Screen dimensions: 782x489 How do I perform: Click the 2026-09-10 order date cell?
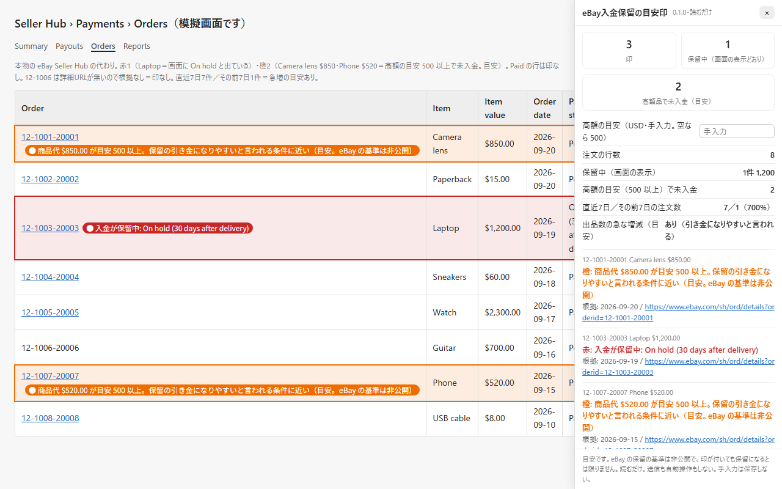click(545, 418)
